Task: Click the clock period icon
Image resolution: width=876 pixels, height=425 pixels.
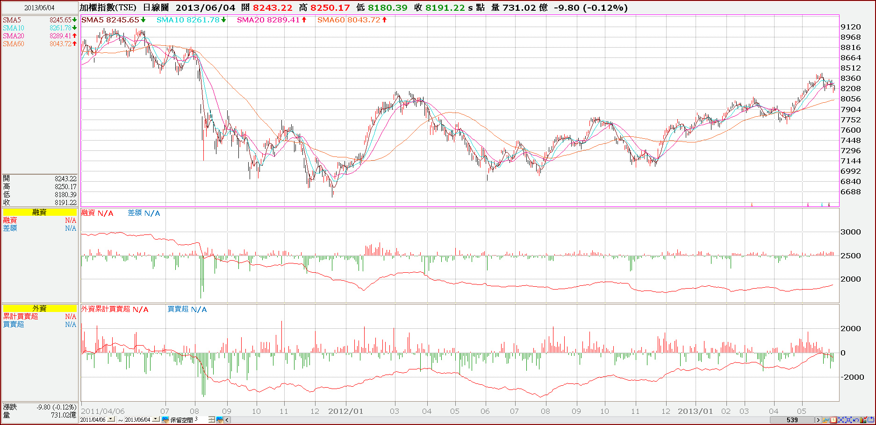Action: 833,420
